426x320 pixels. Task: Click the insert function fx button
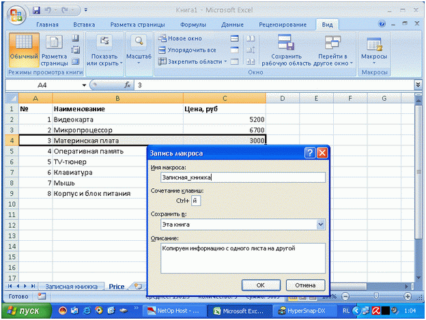128,85
